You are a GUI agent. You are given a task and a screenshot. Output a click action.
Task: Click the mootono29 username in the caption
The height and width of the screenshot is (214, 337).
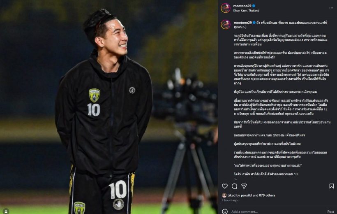click(242, 23)
